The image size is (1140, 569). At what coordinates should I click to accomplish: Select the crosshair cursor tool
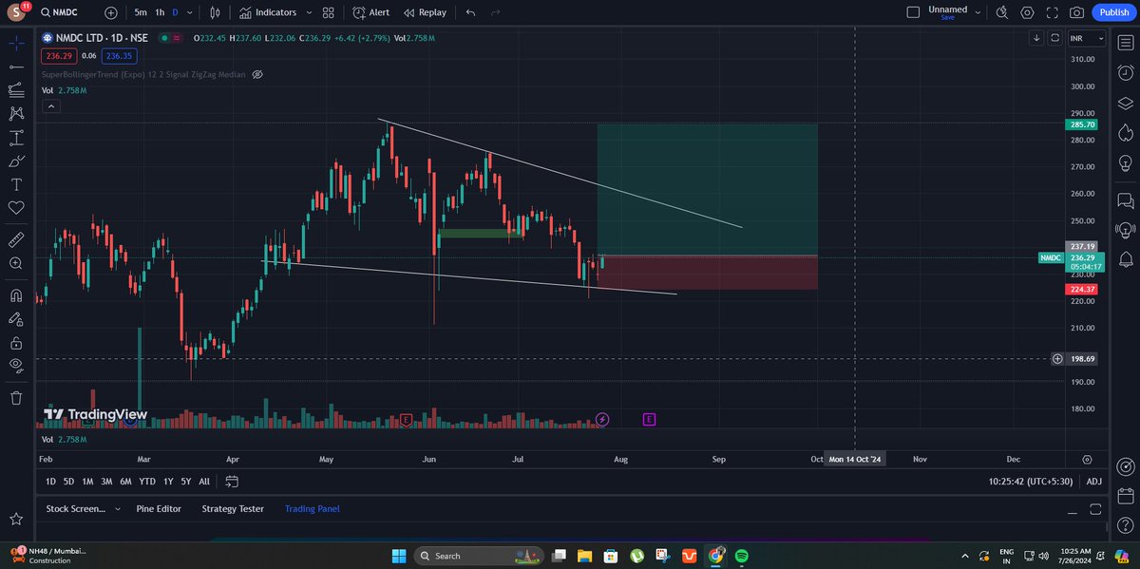click(x=16, y=43)
